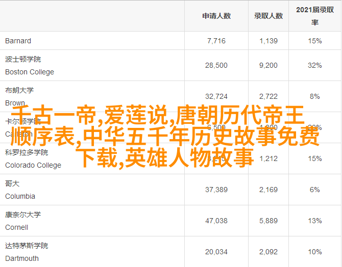The width and height of the screenshot is (342, 267).
Task: Select Columbia's 6% admission rate
Action: tap(315, 190)
